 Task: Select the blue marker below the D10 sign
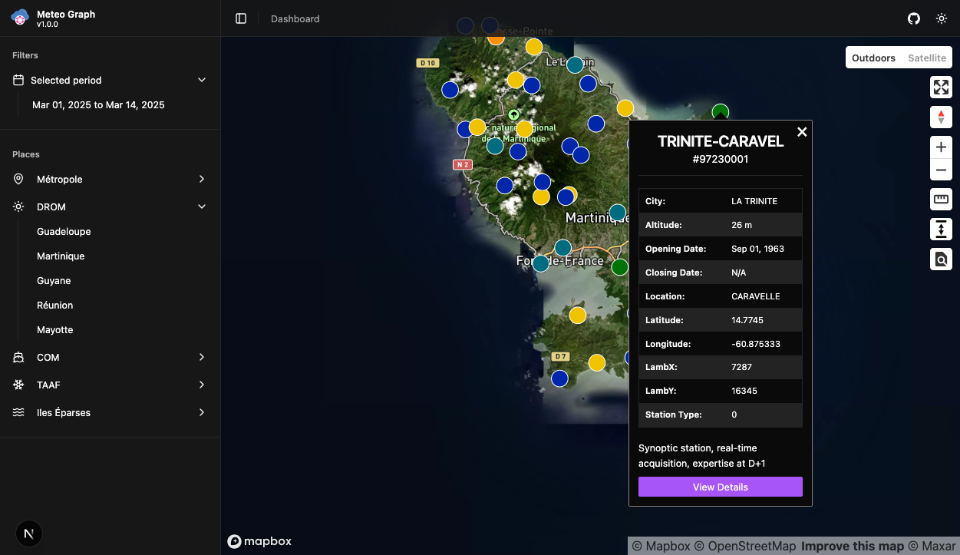450,90
